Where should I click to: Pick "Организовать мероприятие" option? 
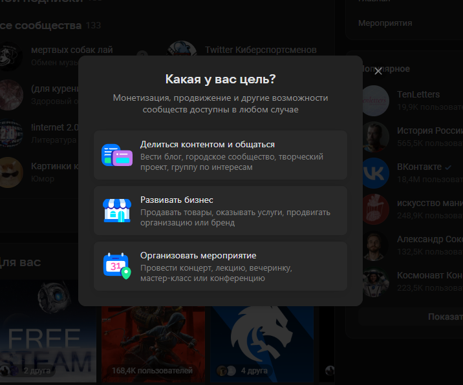[221, 266]
